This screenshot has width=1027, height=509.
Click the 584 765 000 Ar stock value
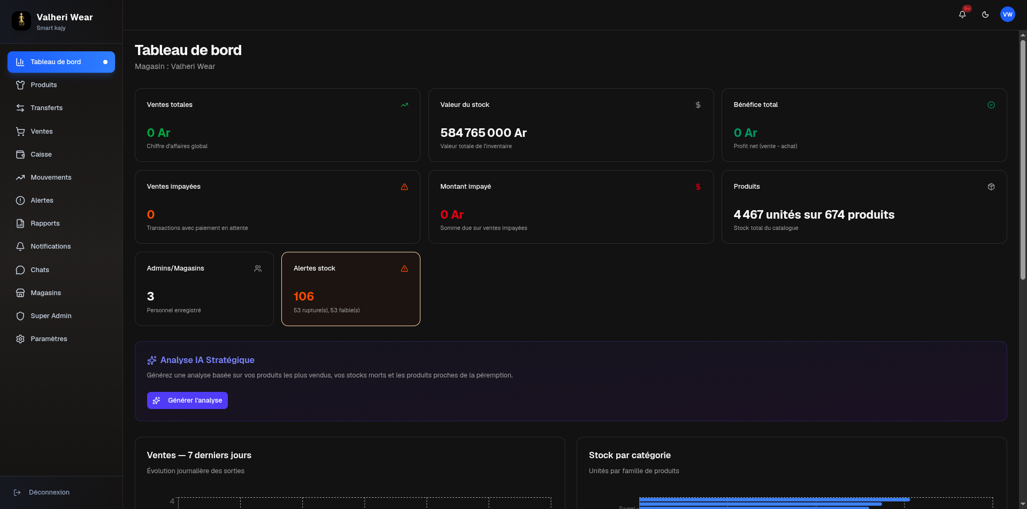pos(484,133)
